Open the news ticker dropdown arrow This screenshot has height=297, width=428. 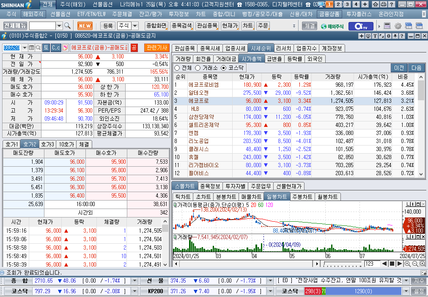[406, 280]
